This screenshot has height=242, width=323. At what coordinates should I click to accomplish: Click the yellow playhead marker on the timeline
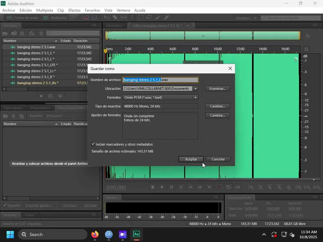click(105, 51)
